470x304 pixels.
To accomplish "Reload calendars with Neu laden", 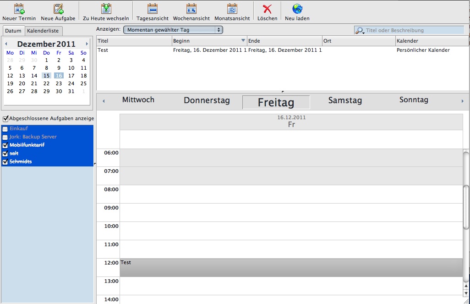I will pos(297,9).
